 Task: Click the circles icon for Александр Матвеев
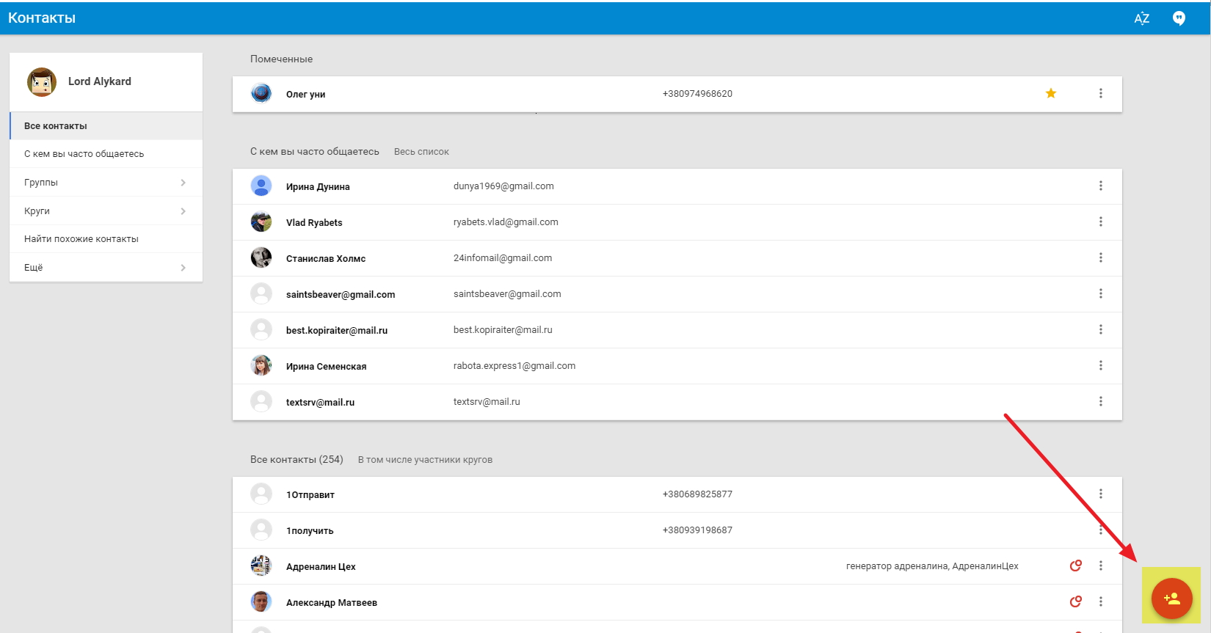(x=1075, y=601)
